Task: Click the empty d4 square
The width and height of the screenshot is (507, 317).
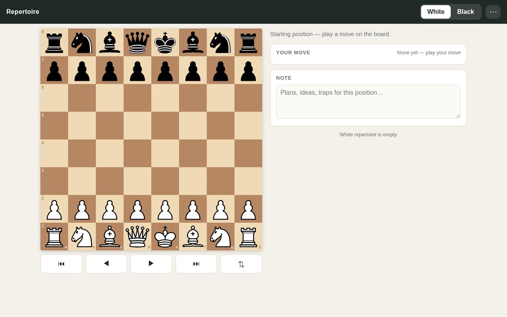Action: (137, 153)
